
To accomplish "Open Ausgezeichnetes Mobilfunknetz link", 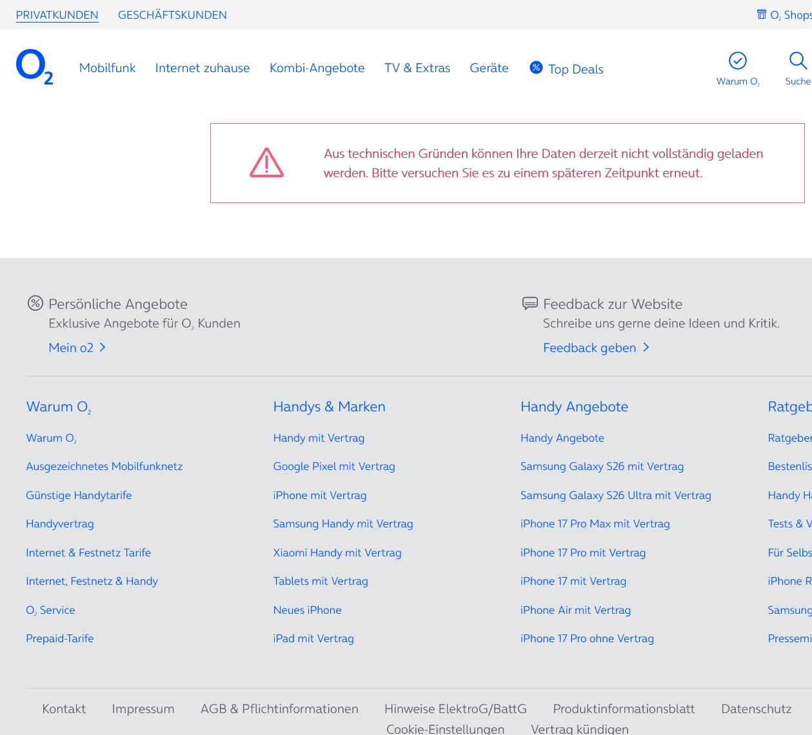I will 104,466.
